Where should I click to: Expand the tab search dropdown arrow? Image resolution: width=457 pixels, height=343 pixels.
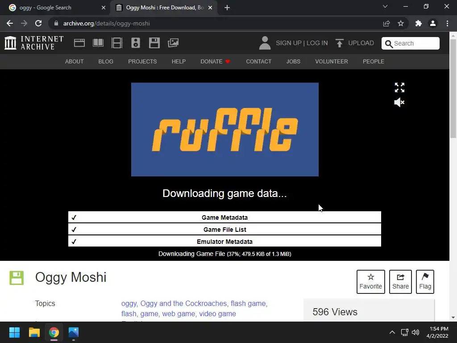click(x=385, y=6)
